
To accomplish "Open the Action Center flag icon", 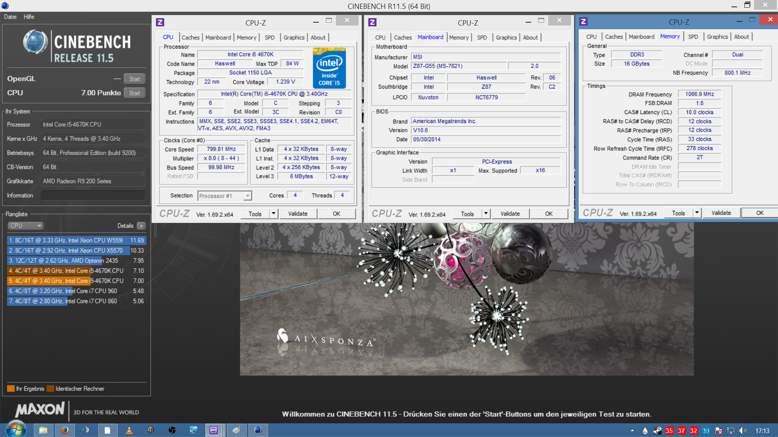I will [x=718, y=431].
